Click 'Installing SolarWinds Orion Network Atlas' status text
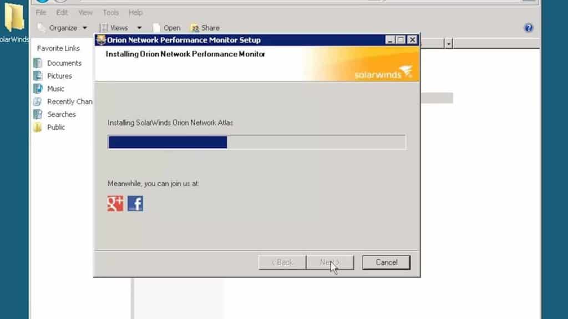This screenshot has width=568, height=319. tap(170, 123)
